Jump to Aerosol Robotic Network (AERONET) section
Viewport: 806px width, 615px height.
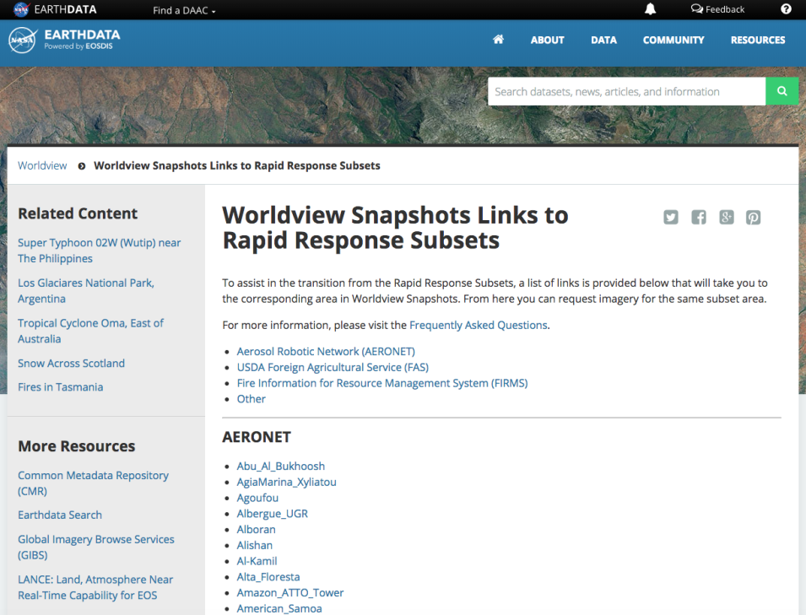point(326,352)
